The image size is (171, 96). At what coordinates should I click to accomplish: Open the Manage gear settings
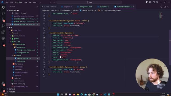(3, 90)
